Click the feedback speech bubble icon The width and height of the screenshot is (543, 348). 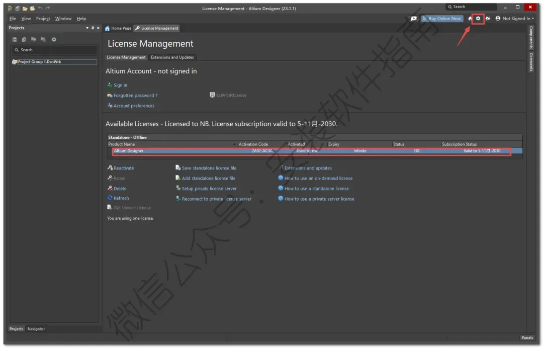(413, 18)
